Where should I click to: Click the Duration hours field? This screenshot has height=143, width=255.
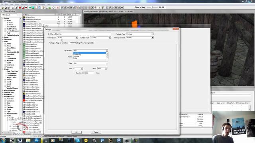(x=88, y=73)
